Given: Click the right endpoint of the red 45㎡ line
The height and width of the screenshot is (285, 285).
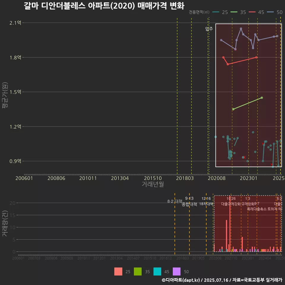Looking at the screenshot, I should pyautogui.click(x=256, y=57).
